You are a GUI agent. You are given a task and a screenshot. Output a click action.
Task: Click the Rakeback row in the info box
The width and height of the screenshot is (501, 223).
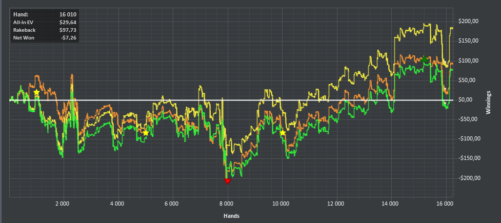click(45, 30)
